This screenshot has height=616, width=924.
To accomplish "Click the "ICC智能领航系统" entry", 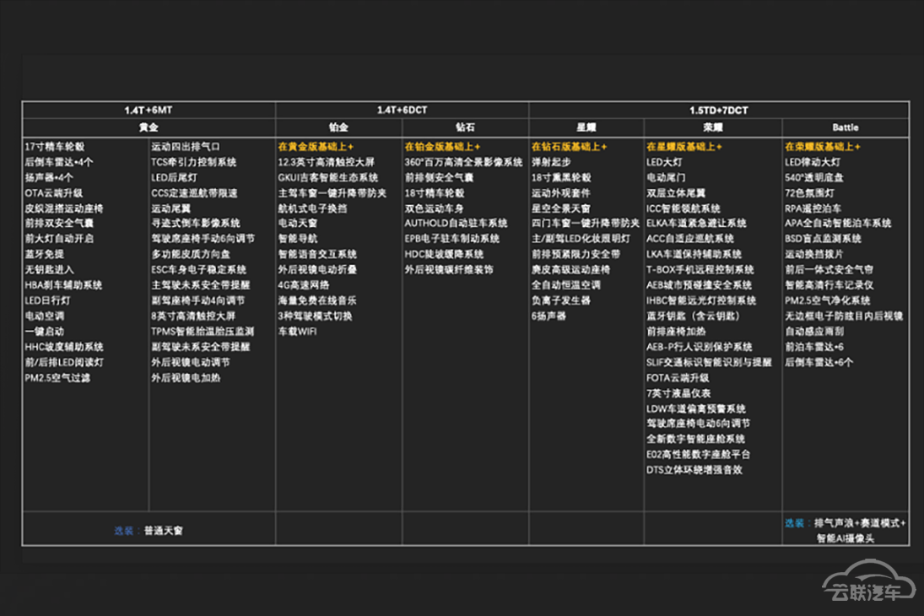I will (x=683, y=208).
